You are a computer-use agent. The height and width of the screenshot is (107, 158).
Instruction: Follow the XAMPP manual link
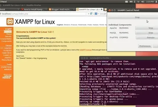click(x=86, y=50)
